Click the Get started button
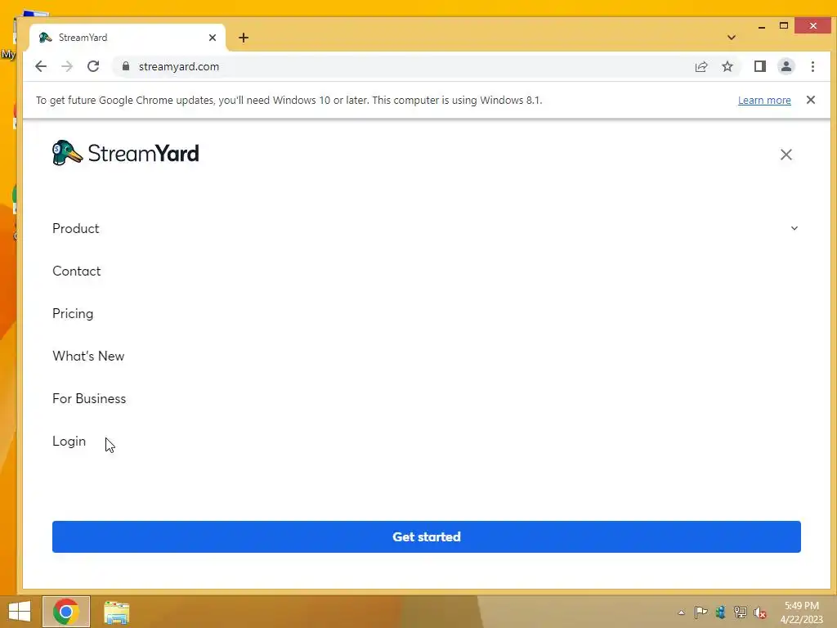837x628 pixels. pos(426,536)
